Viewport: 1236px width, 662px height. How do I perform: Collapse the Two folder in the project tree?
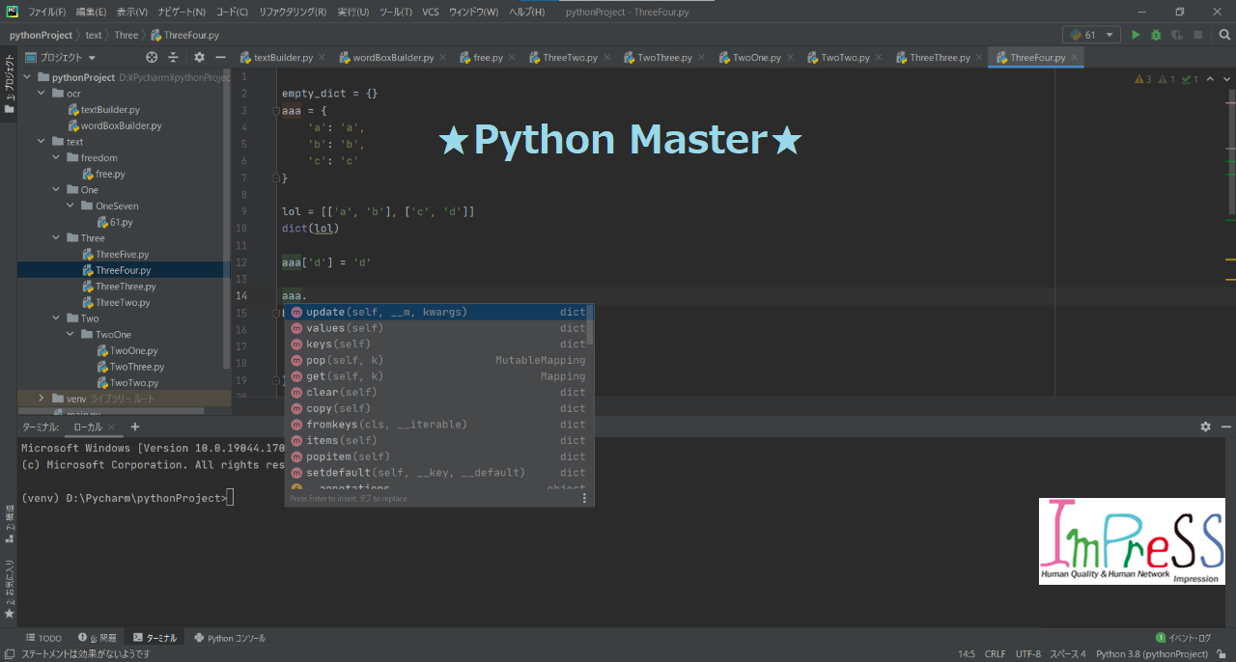[56, 317]
